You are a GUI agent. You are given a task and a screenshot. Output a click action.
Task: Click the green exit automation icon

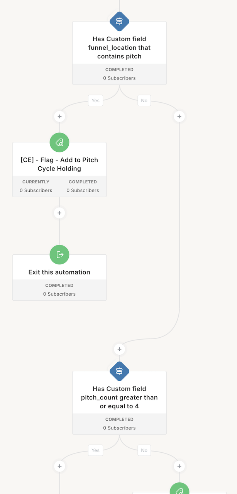59,255
